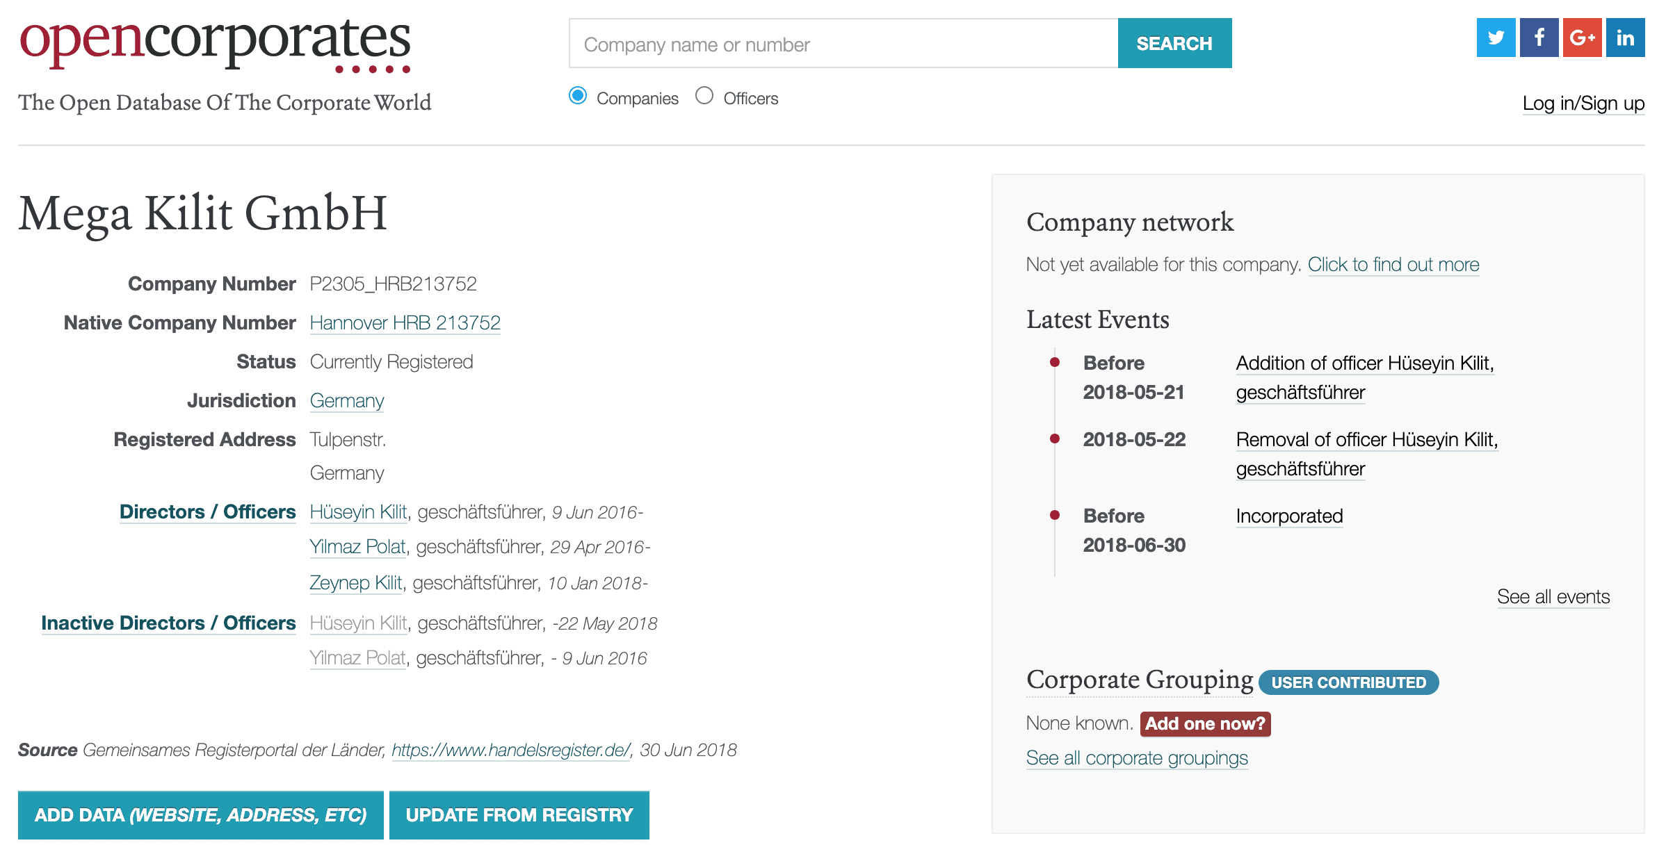Open active officer Yilmaz Polat, 29 Apr 2016

coord(357,547)
